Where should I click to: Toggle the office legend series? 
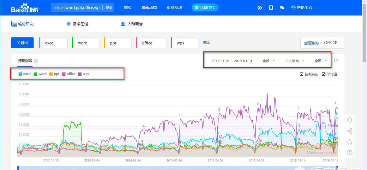point(69,74)
